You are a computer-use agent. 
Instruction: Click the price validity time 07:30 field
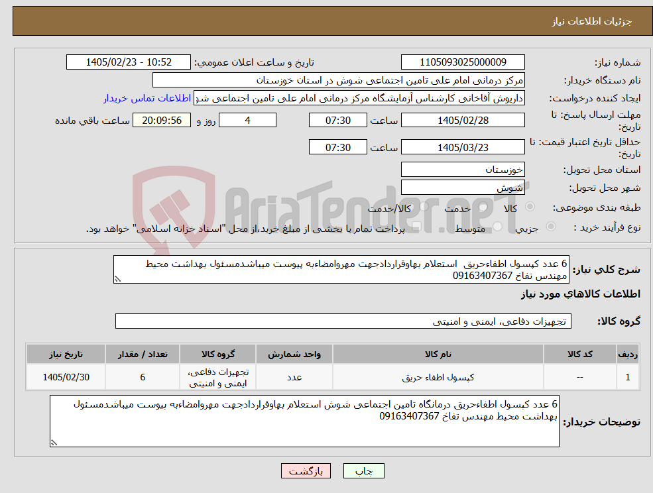[337, 147]
